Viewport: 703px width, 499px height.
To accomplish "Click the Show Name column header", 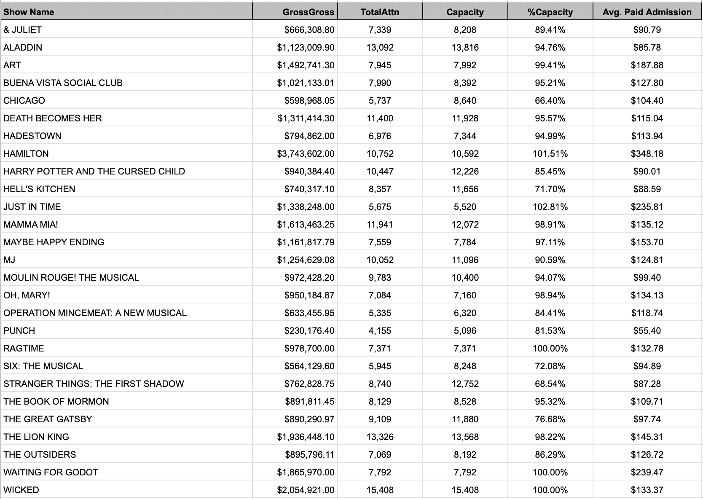I will point(29,12).
